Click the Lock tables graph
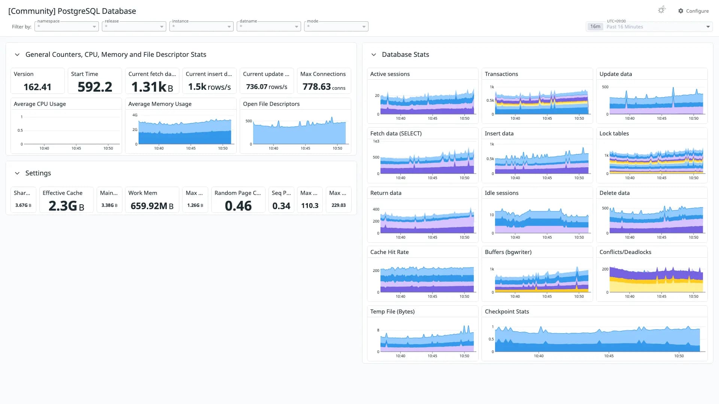Image resolution: width=719 pixels, height=404 pixels. point(652,160)
